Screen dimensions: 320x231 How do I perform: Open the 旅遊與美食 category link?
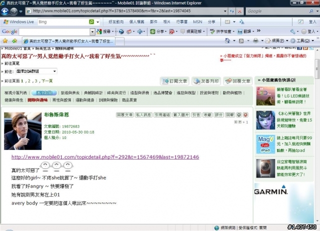(70, 93)
